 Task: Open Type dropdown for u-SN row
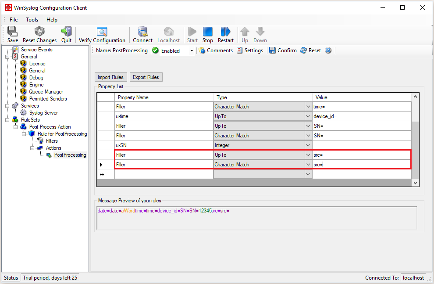[x=308, y=145]
